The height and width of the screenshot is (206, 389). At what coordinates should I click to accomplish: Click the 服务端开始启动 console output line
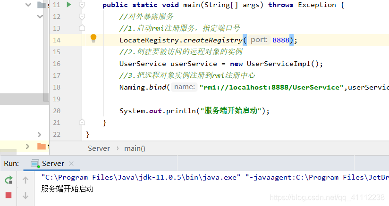67,189
